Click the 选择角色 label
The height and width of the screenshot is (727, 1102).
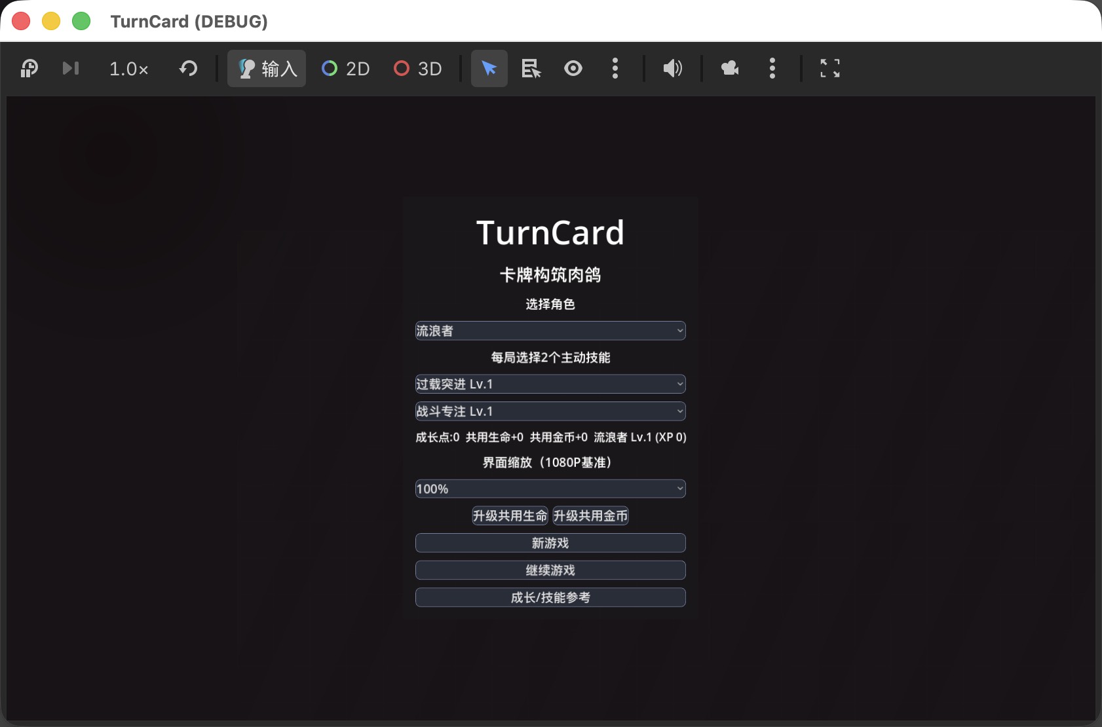(x=550, y=305)
